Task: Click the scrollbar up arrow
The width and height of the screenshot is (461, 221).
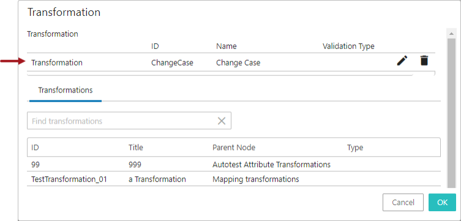Action: click(x=451, y=34)
